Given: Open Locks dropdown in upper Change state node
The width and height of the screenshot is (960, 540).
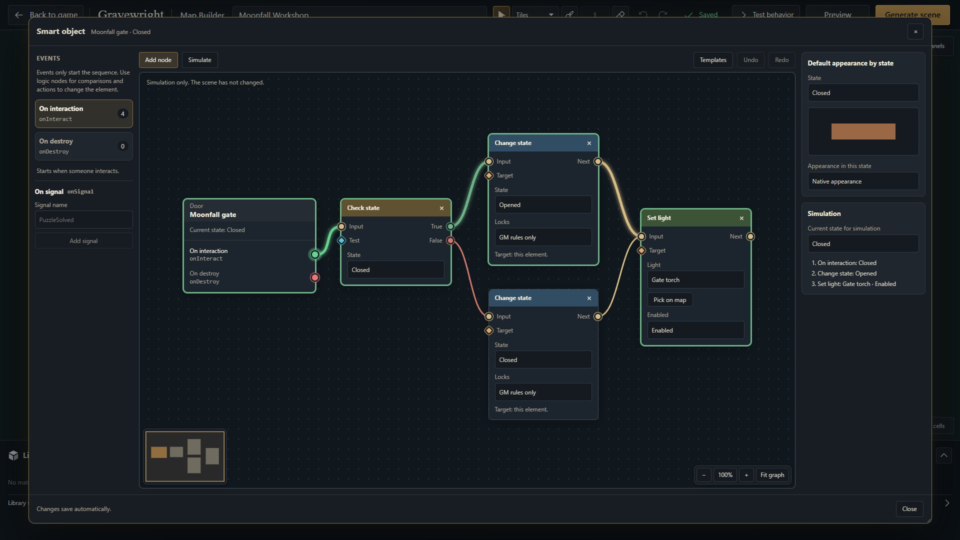Looking at the screenshot, I should pyautogui.click(x=543, y=237).
